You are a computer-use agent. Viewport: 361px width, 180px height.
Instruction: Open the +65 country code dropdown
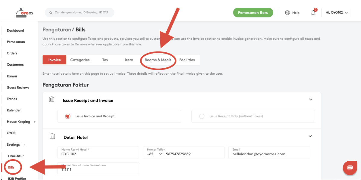[x=154, y=154]
